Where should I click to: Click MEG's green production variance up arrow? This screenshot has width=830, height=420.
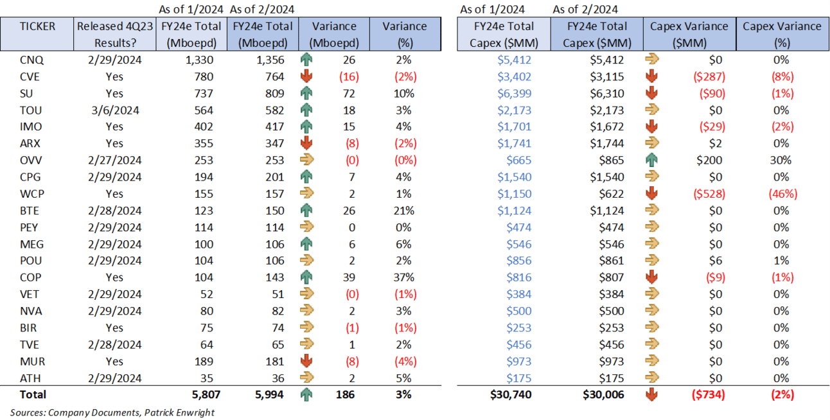(x=306, y=243)
